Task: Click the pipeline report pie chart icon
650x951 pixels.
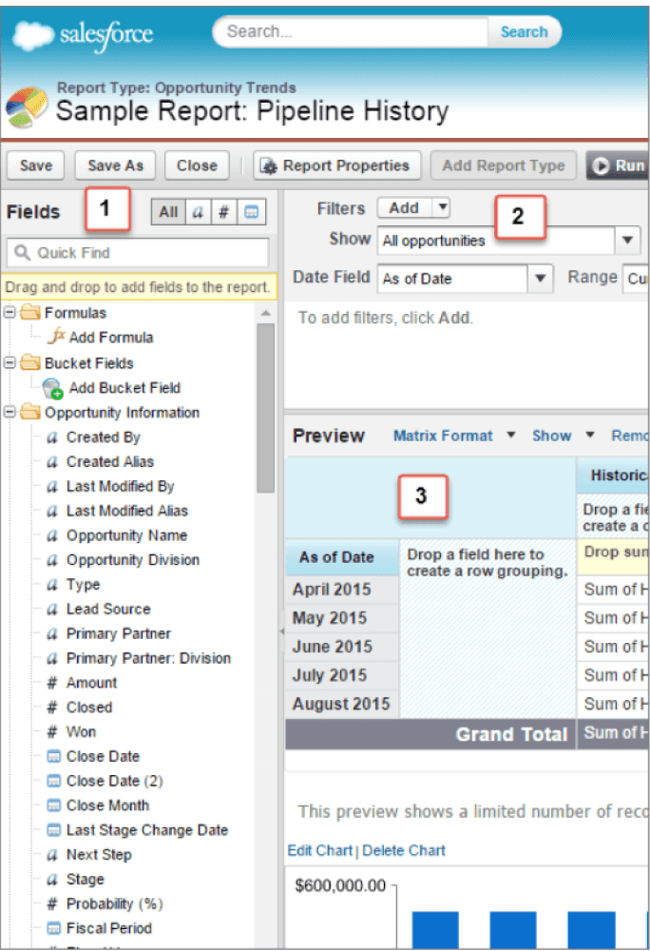Action: [26, 108]
